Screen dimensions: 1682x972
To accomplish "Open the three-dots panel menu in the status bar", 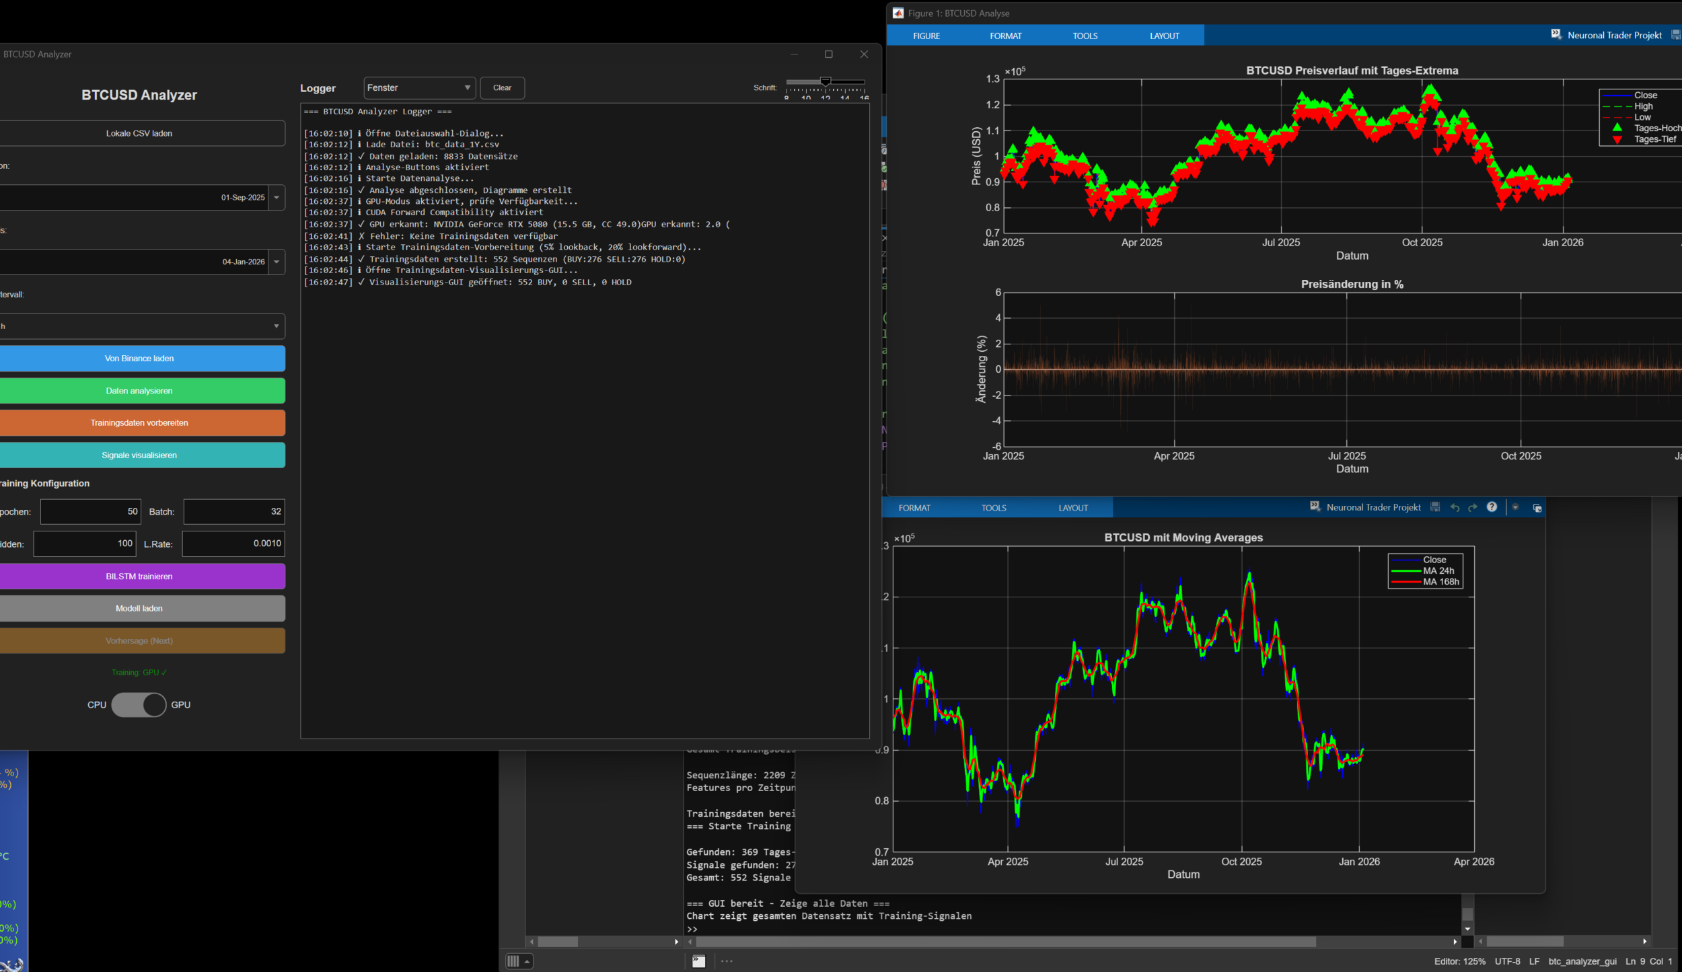I will point(727,961).
